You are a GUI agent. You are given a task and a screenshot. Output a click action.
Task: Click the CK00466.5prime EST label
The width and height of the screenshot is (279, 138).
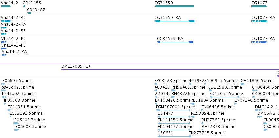pyautogui.click(x=266, y=87)
